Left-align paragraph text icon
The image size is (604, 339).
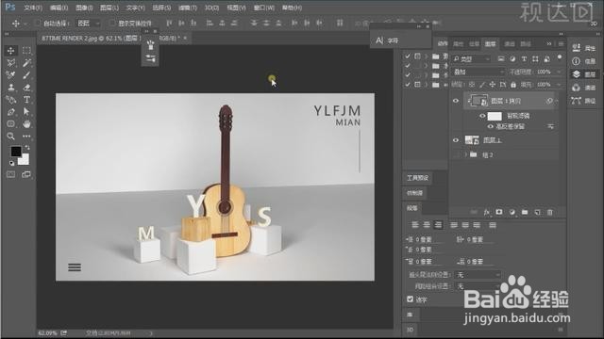tap(415, 225)
